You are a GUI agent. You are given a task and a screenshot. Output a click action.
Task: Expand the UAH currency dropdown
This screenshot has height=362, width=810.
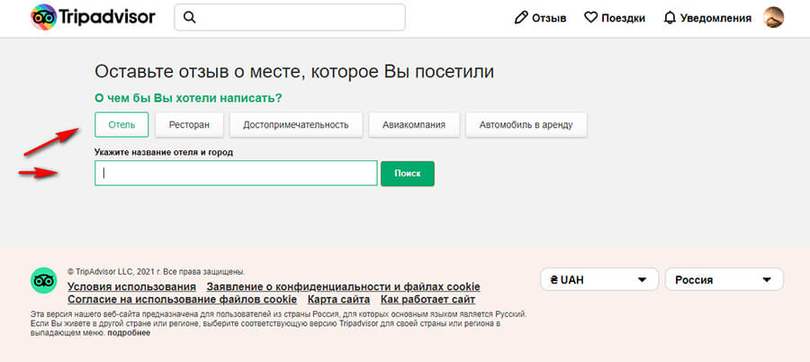pos(598,280)
